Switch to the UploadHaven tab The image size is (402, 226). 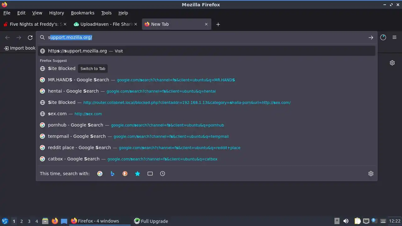105,24
